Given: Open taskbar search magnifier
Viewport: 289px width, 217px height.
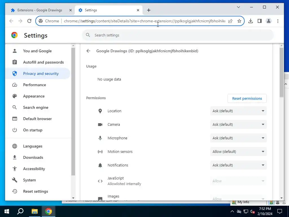Looking at the screenshot, I should coord(20,211).
